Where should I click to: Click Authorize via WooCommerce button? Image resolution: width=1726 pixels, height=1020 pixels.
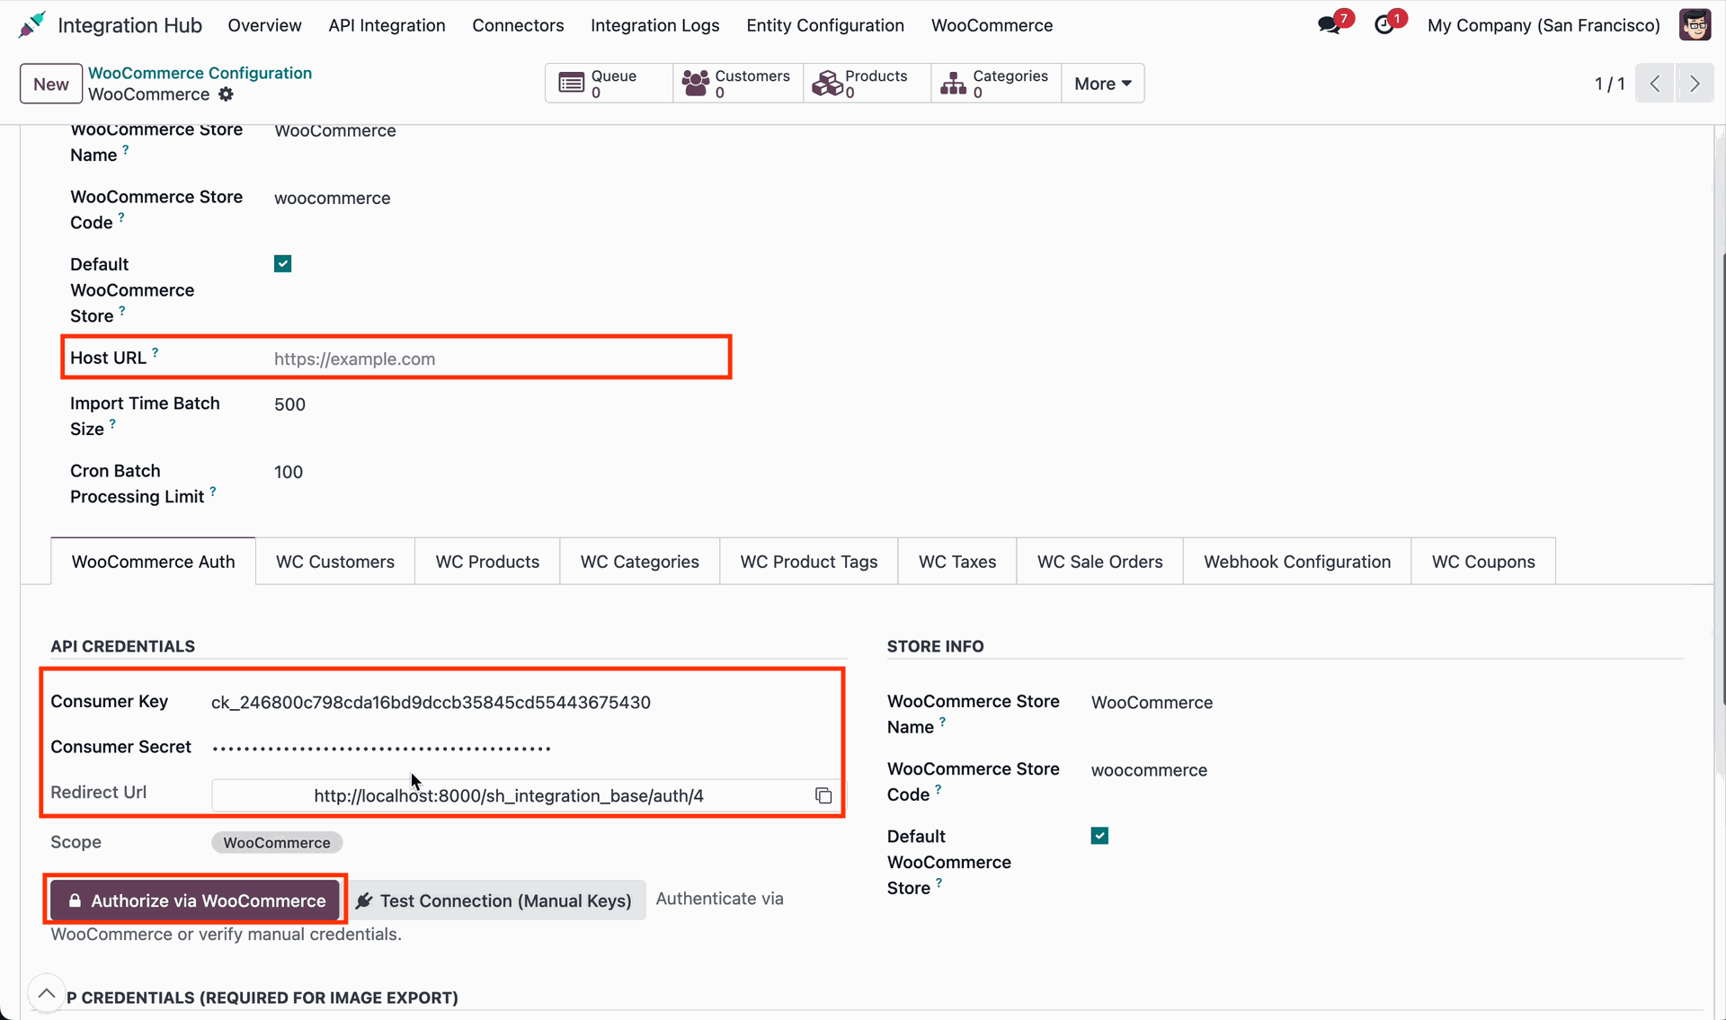[x=195, y=900]
